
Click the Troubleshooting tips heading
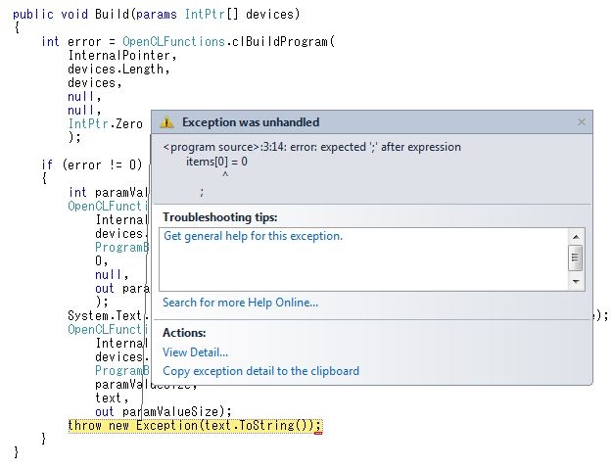pyautogui.click(x=219, y=216)
